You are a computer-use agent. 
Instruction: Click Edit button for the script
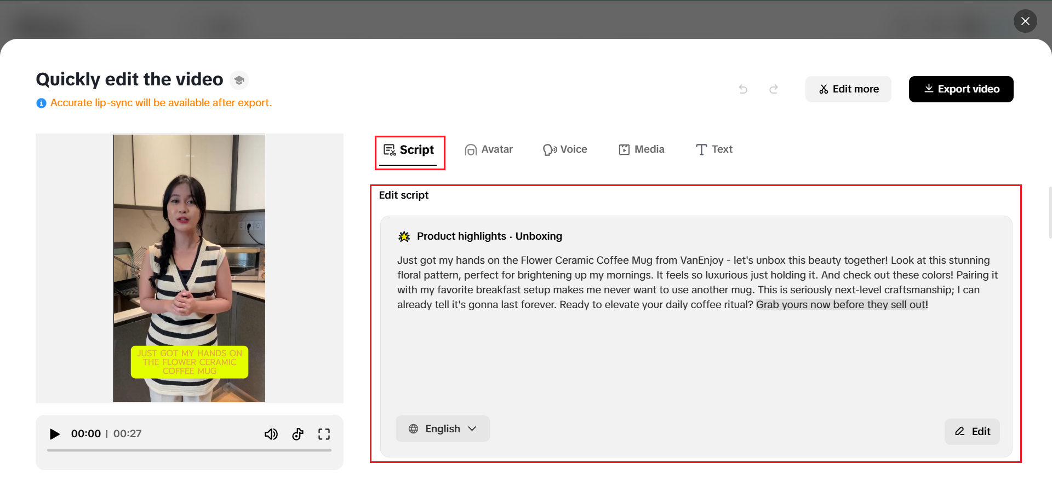(972, 431)
